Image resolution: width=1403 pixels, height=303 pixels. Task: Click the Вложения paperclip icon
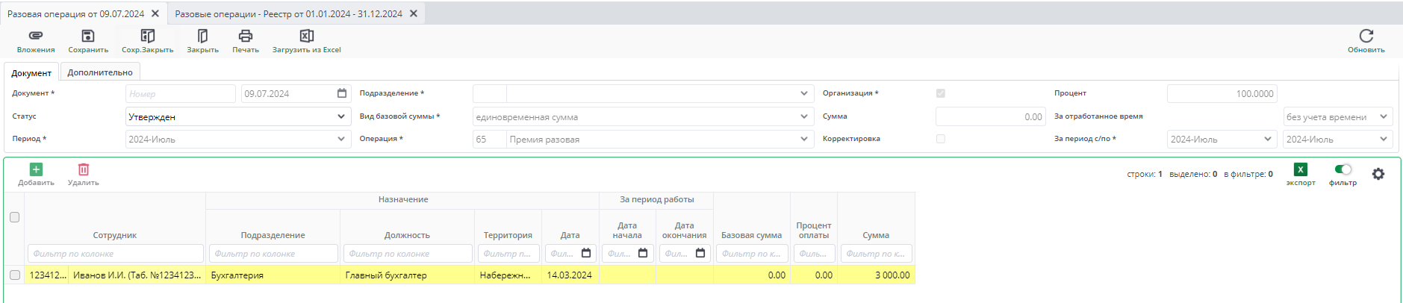pos(35,36)
